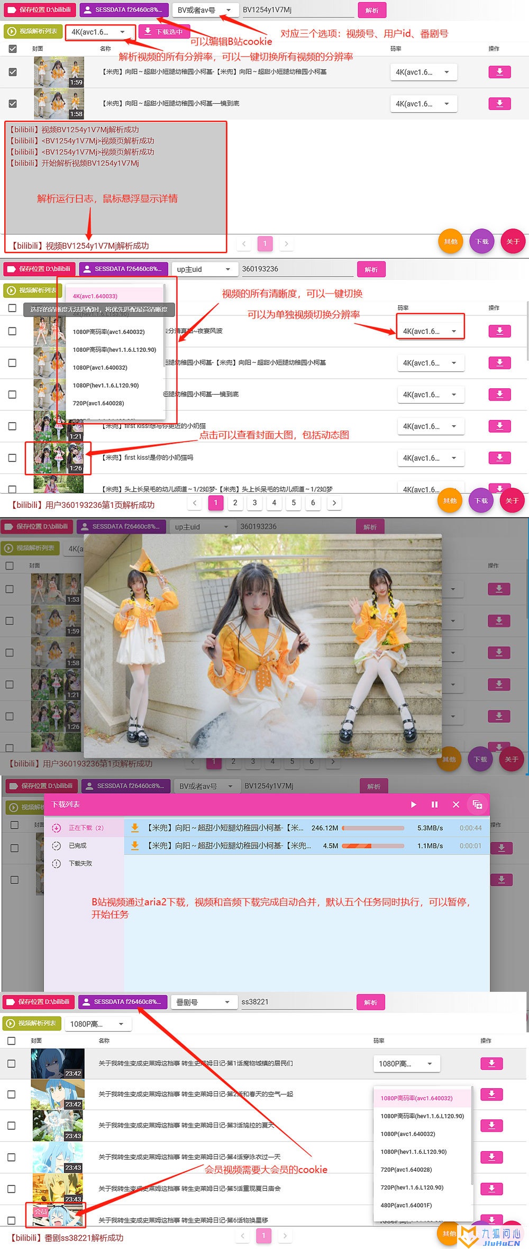529x1249 pixels.
Task: Open quality dropdown in checked 1:58 thumbnail row
Action: click(x=423, y=104)
